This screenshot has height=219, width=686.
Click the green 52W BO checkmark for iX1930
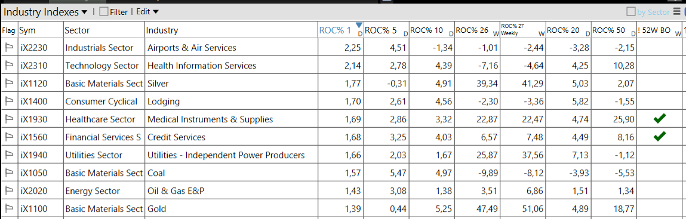coord(659,119)
